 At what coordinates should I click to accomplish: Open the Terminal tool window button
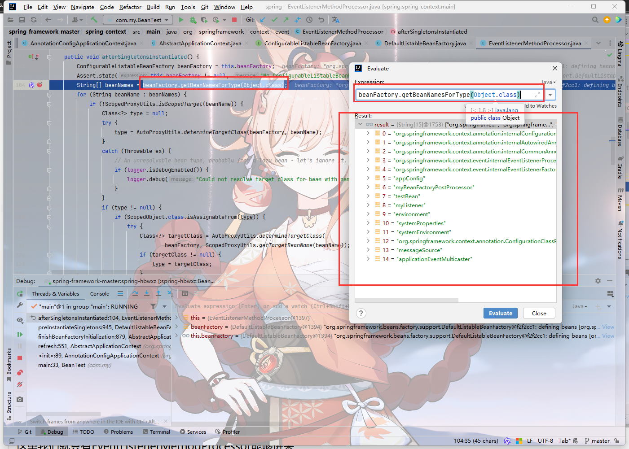tap(156, 432)
